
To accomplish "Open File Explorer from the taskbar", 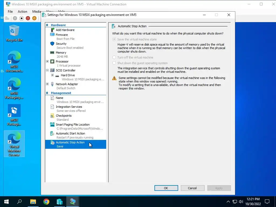I will [x=33, y=202].
